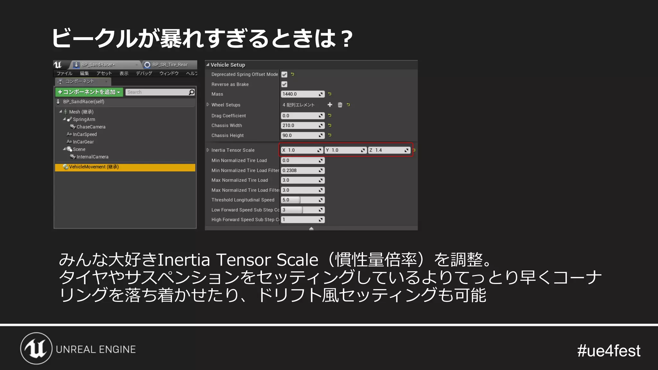Click the Drag Coefficient value field
Image resolution: width=658 pixels, height=370 pixels.
pyautogui.click(x=303, y=116)
